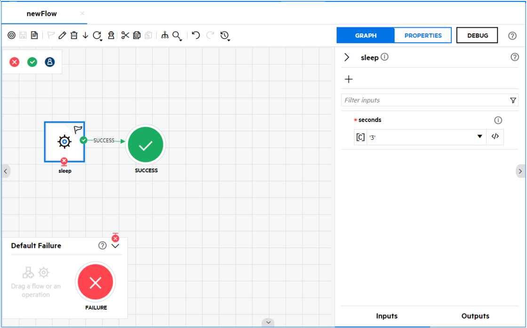This screenshot has width=527, height=328.
Task: Expand the sleep properties side panel
Action: [347, 57]
